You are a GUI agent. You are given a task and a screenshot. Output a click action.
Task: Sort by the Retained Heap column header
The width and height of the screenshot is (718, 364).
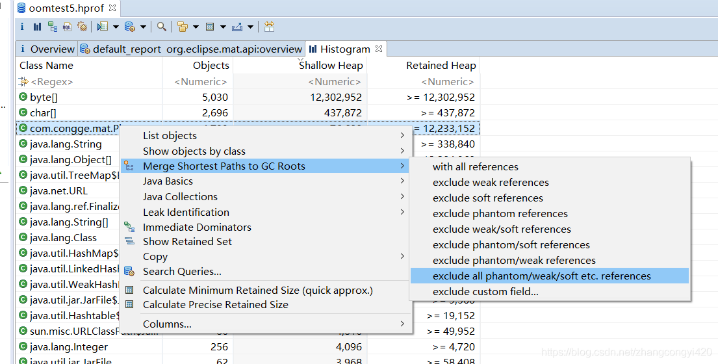pos(441,66)
